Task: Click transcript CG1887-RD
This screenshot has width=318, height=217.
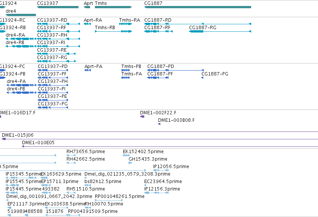Action: click(x=198, y=24)
